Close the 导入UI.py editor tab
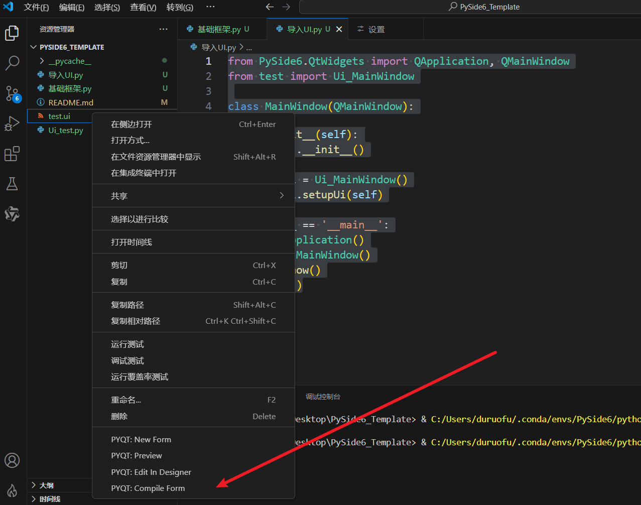This screenshot has height=505, width=641. (339, 30)
